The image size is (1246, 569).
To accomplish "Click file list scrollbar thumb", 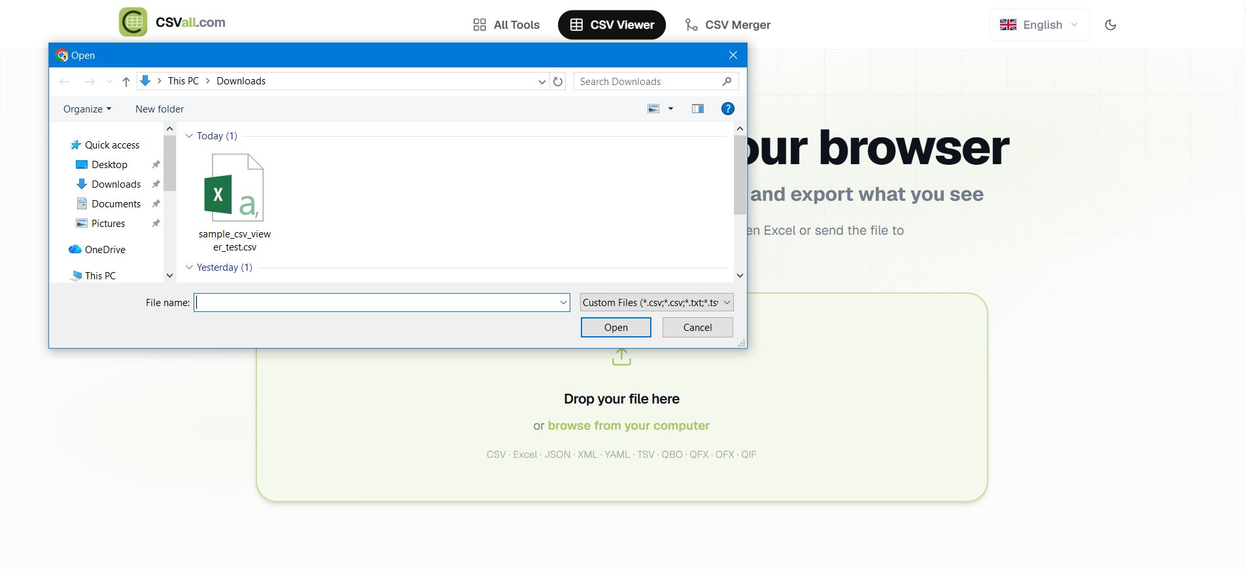I will pyautogui.click(x=740, y=175).
